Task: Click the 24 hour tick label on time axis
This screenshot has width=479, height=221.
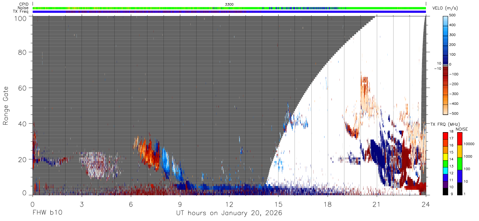Action: click(x=426, y=204)
